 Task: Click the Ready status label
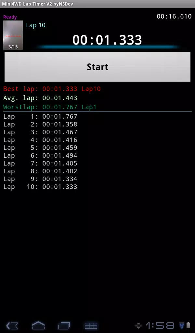pyautogui.click(x=10, y=17)
